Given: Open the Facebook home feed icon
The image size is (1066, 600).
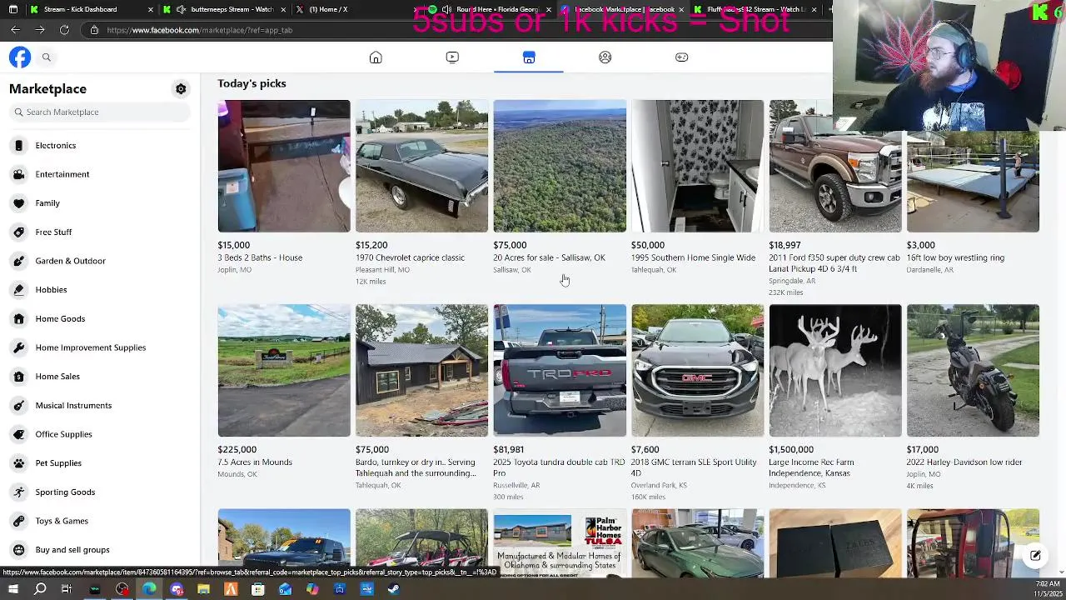Looking at the screenshot, I should tap(376, 57).
